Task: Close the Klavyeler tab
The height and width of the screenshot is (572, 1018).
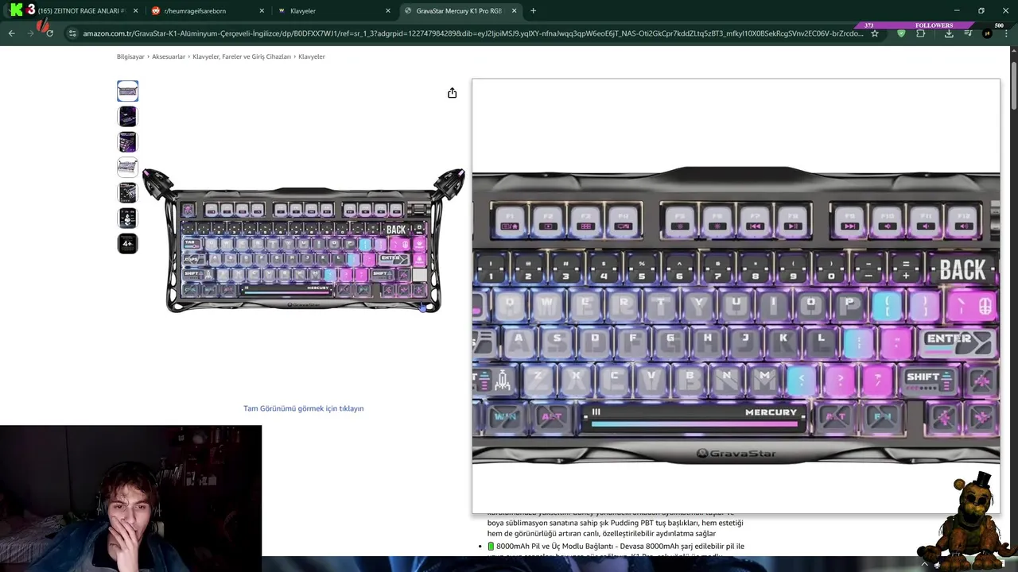Action: click(x=388, y=11)
